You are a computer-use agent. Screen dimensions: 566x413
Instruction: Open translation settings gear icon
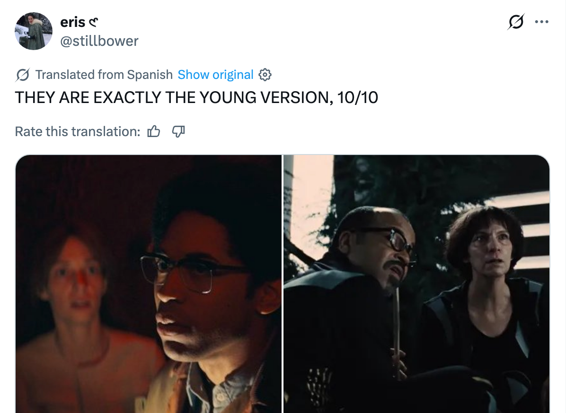265,75
